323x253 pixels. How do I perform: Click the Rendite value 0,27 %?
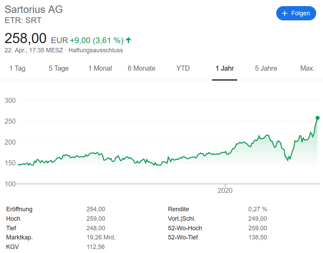click(258, 209)
